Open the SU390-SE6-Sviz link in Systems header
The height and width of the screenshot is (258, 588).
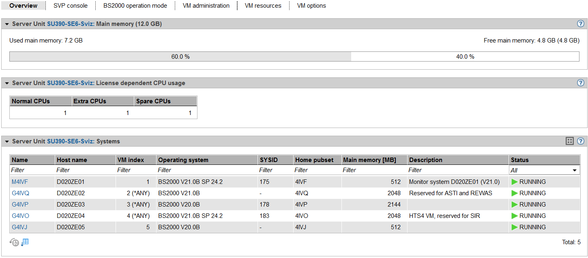[71, 141]
